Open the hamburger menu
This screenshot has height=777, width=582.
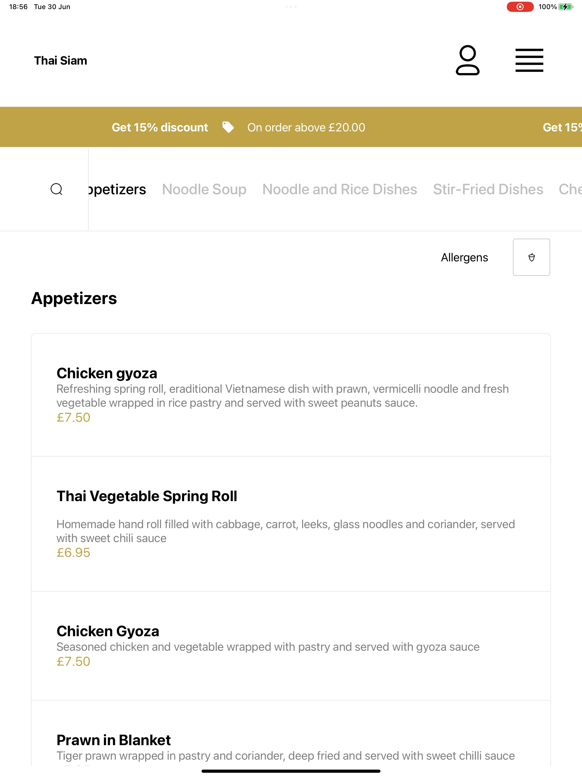pyautogui.click(x=529, y=60)
